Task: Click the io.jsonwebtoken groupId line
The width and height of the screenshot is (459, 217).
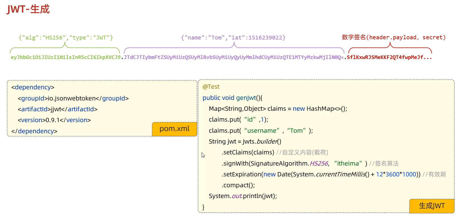Action: coord(73,98)
